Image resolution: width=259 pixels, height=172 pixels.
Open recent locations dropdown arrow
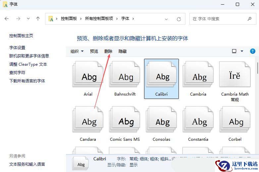(28, 19)
